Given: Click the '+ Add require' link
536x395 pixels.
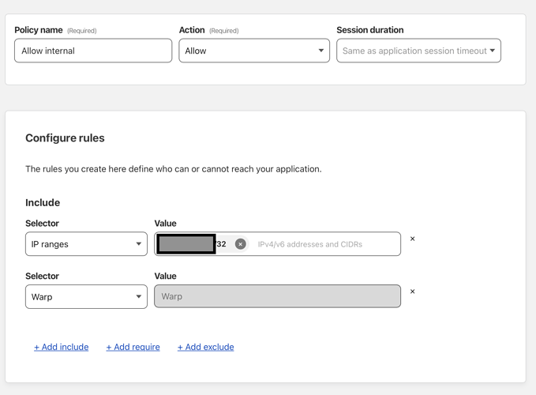Looking at the screenshot, I should [133, 347].
